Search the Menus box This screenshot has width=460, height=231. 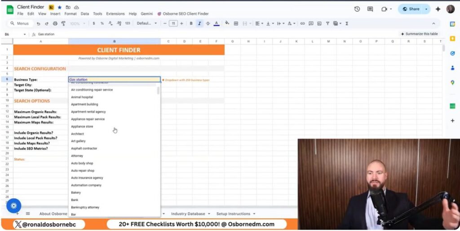click(20, 23)
